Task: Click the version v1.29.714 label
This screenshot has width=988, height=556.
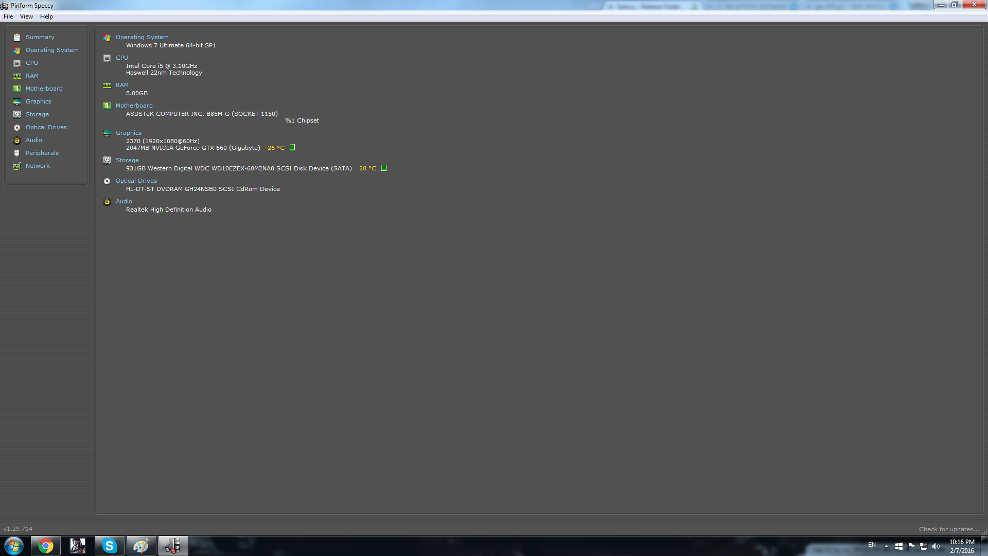Action: click(18, 529)
